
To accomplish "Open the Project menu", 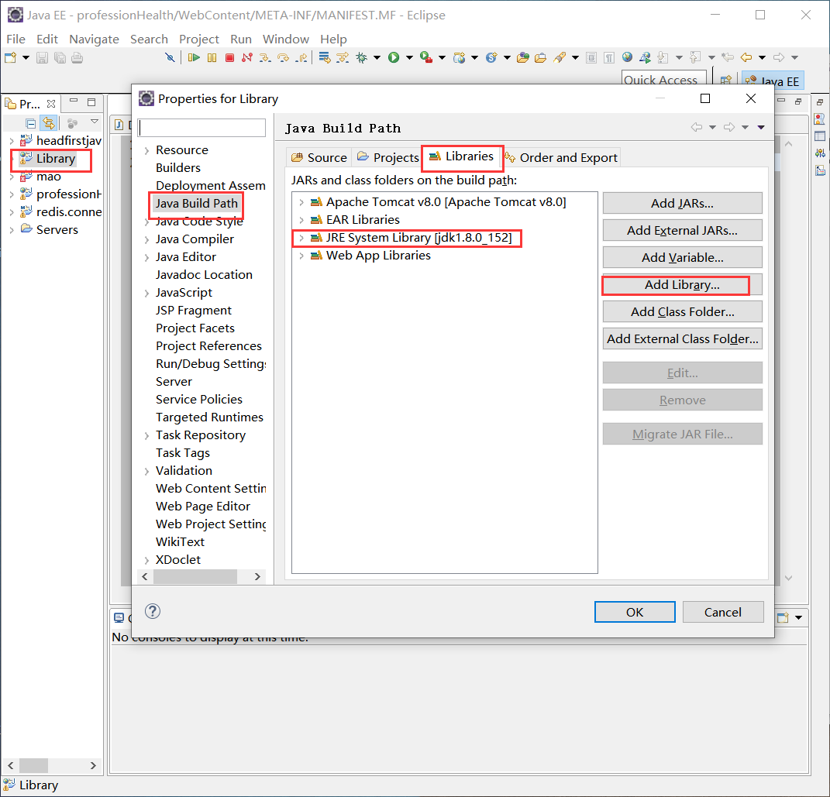I will pos(198,40).
